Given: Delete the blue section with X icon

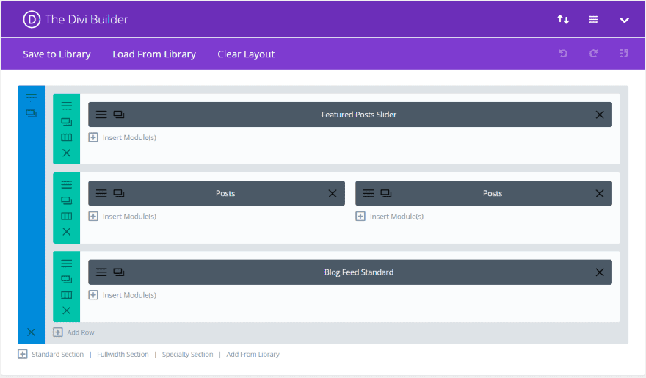Looking at the screenshot, I should click(31, 332).
